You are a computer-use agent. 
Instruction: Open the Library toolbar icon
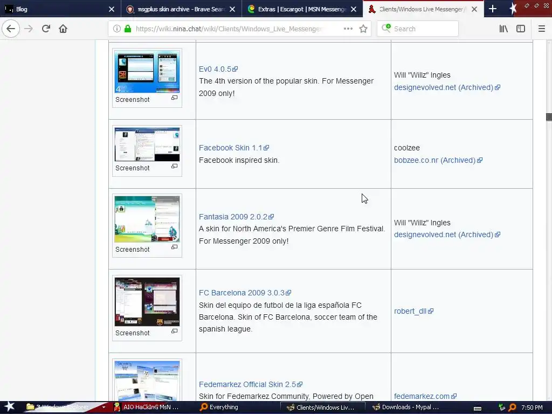pyautogui.click(x=503, y=29)
